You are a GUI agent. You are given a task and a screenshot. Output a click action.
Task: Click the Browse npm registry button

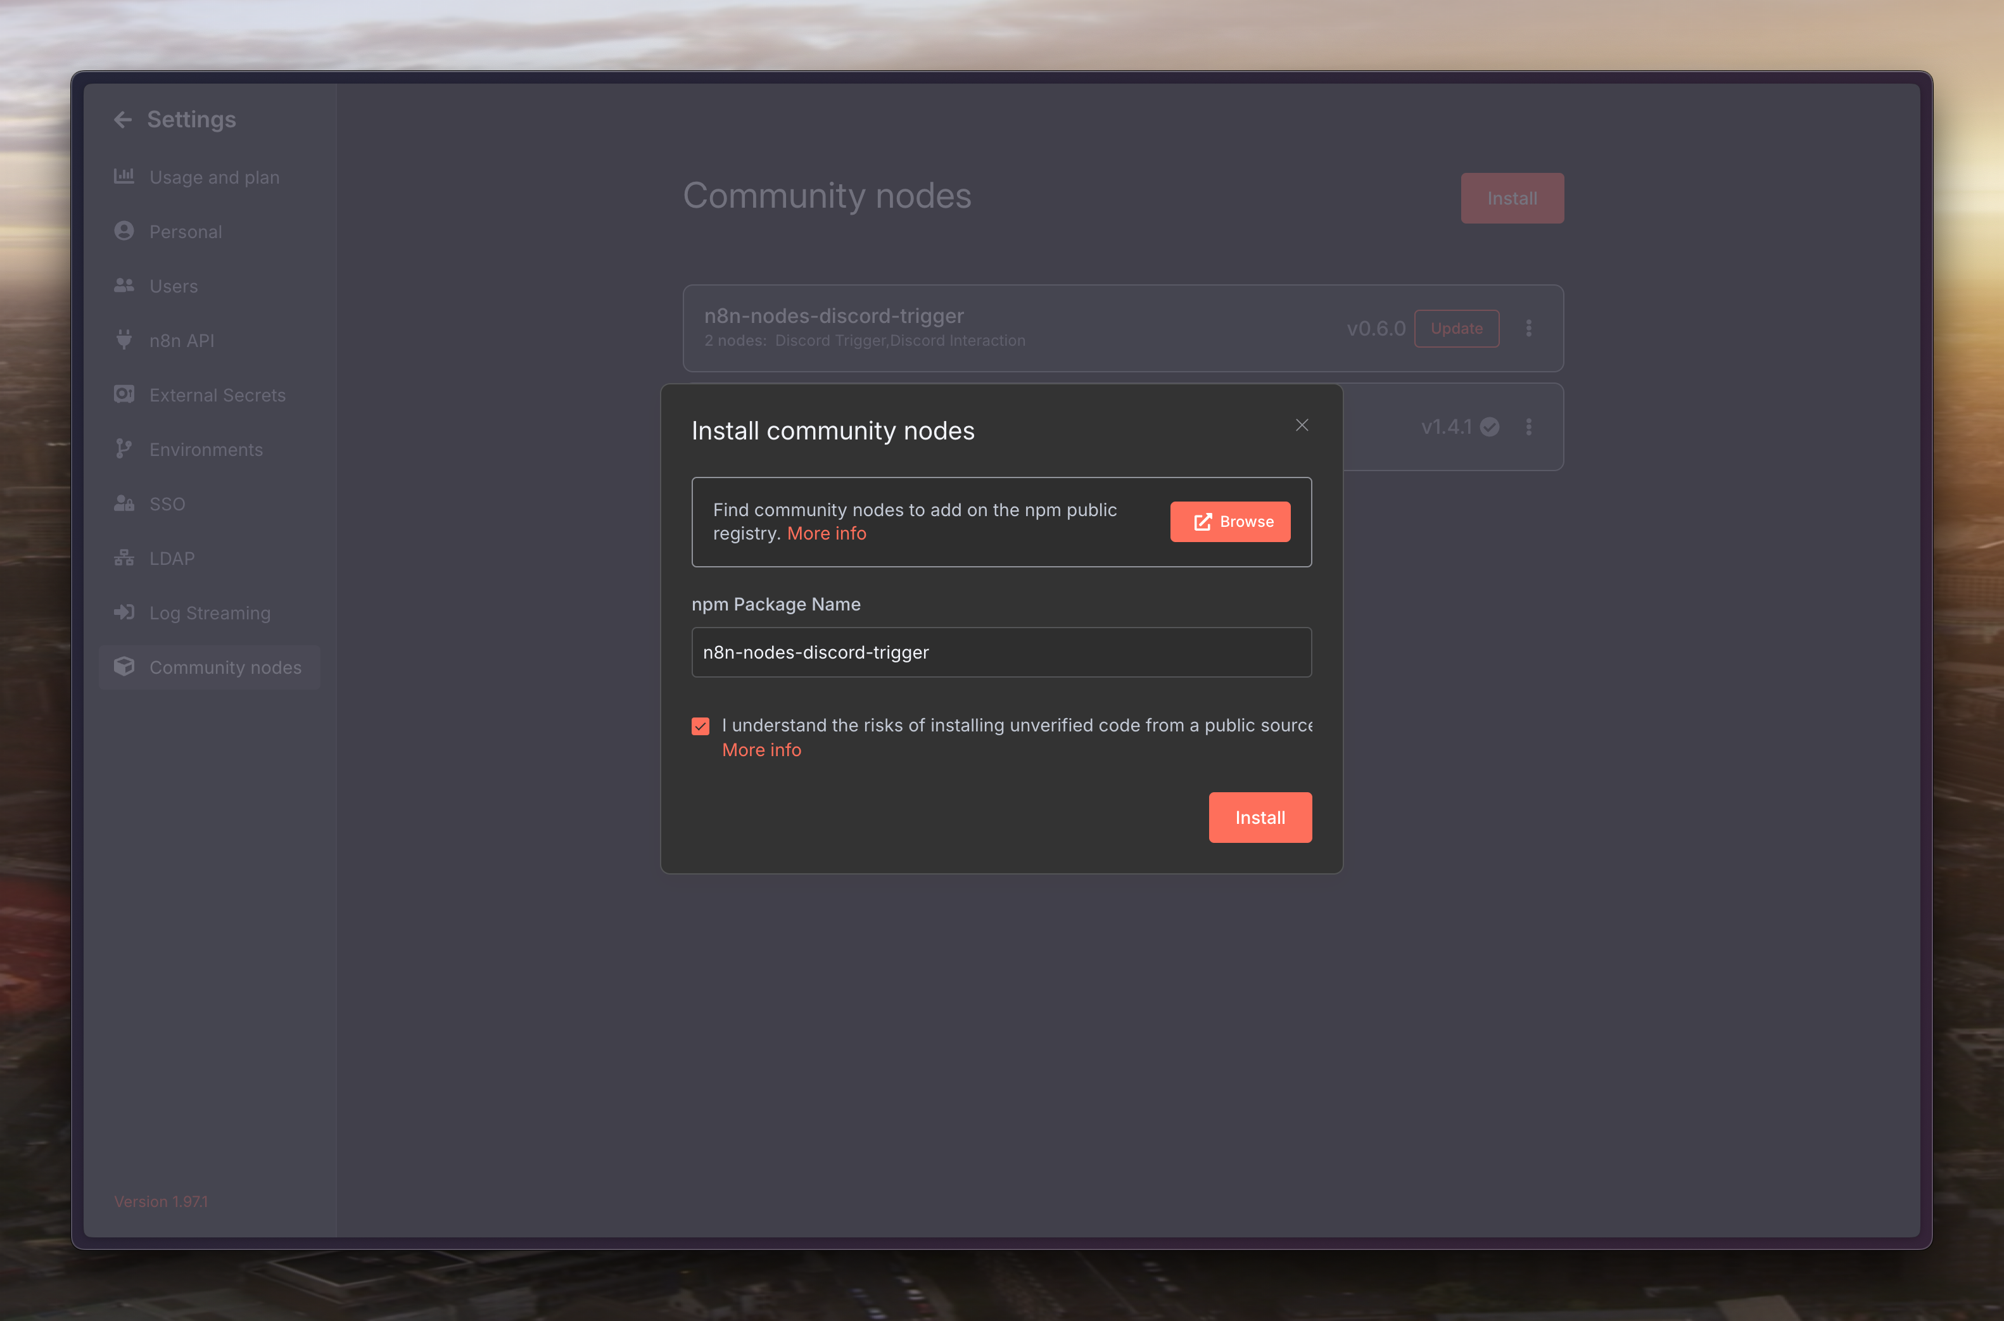[1230, 521]
